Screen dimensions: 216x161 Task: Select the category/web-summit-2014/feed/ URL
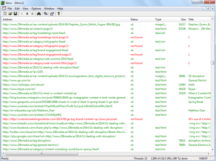coord(38,59)
